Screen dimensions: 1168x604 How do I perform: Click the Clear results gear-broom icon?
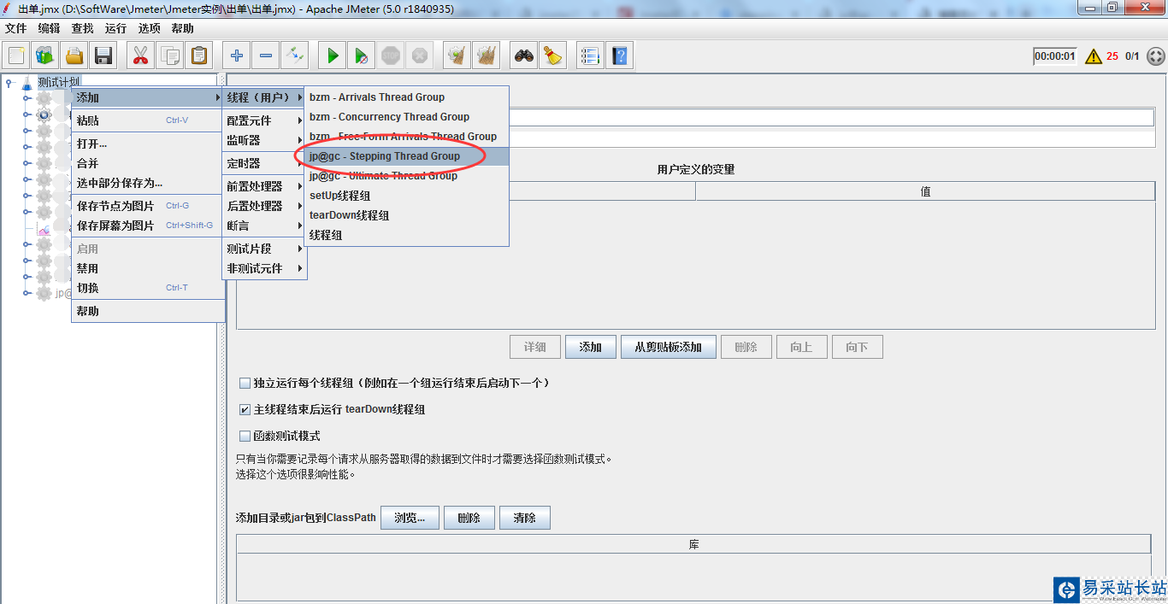[x=457, y=56]
